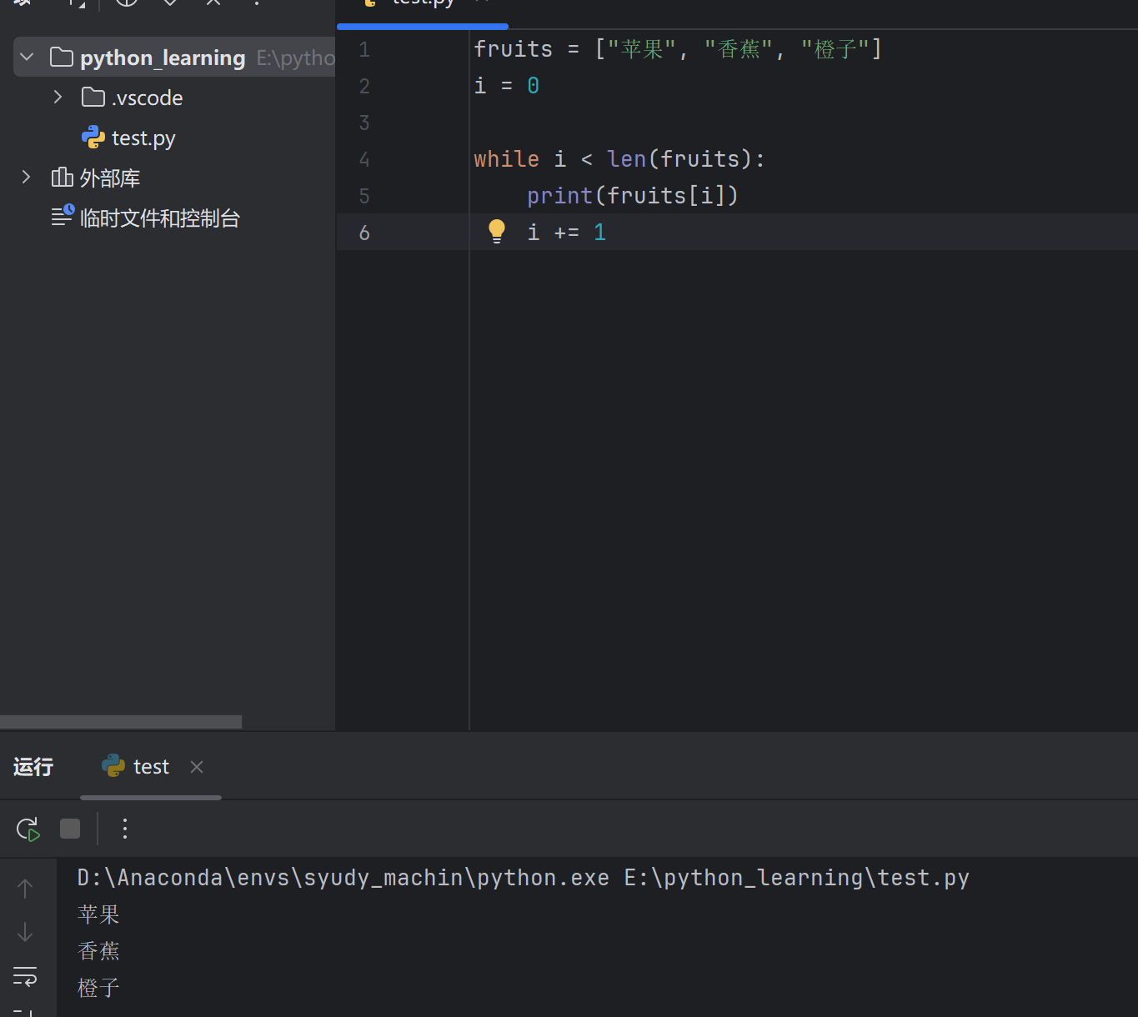The width and height of the screenshot is (1138, 1017).
Task: Stop the running process with the stop icon
Action: coord(70,829)
